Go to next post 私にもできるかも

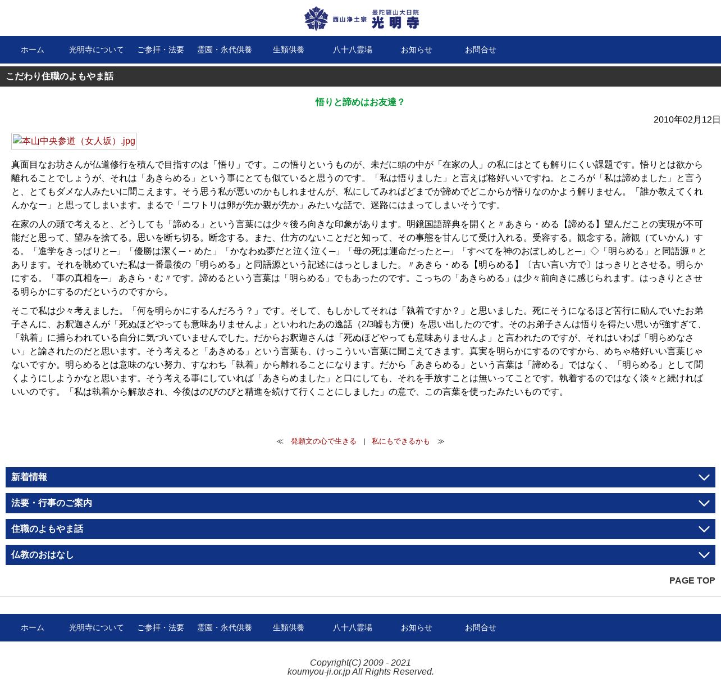point(401,441)
